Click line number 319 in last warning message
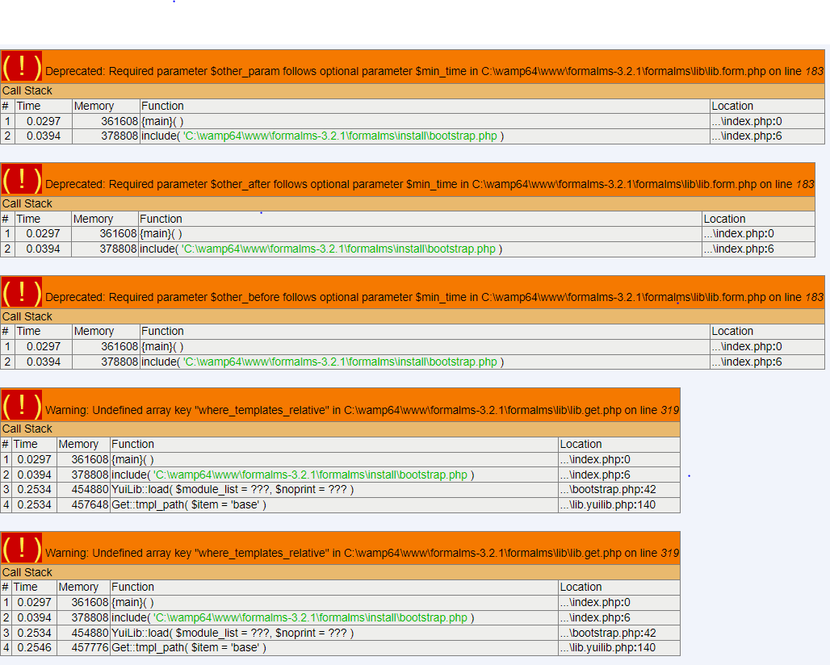The image size is (830, 665). [669, 554]
